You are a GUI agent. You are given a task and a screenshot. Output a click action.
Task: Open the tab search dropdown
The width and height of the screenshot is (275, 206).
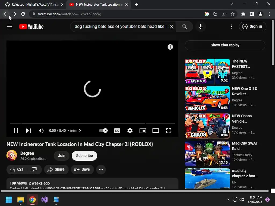[x=232, y=4]
